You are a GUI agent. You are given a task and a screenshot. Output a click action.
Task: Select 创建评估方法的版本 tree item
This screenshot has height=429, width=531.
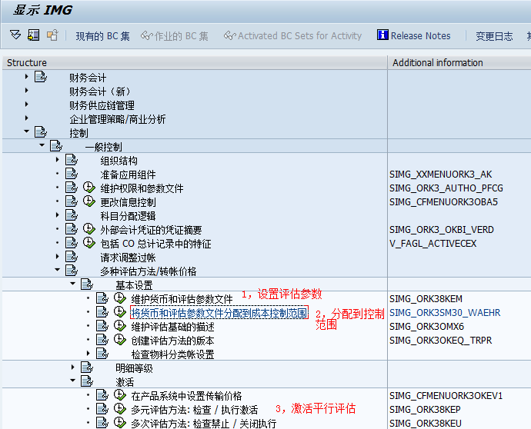coord(172,341)
